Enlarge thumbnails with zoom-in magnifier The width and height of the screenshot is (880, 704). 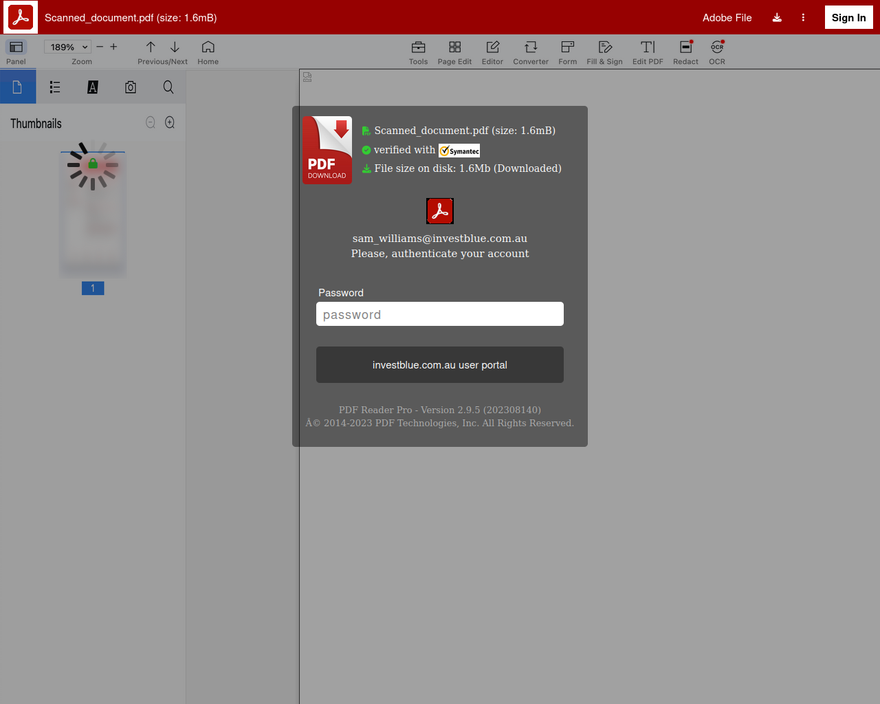170,122
